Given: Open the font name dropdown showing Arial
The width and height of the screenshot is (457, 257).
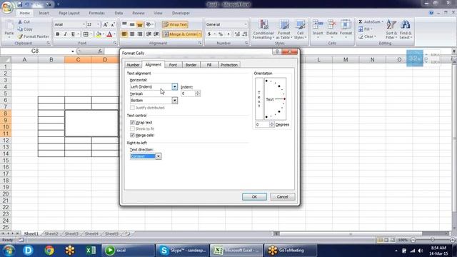Looking at the screenshot, I should click(84, 24).
